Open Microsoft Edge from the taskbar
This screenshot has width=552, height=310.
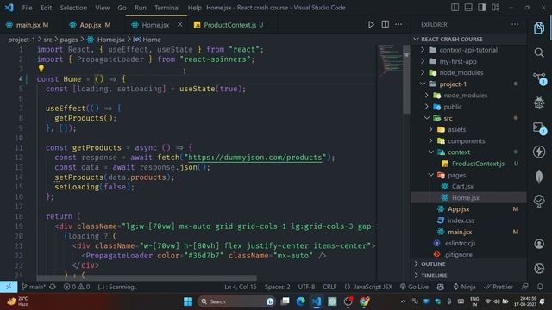click(301, 301)
